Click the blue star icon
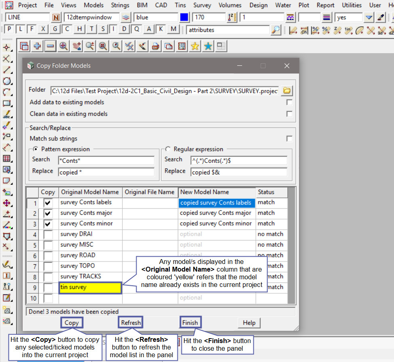The image size is (394, 362). [208, 46]
